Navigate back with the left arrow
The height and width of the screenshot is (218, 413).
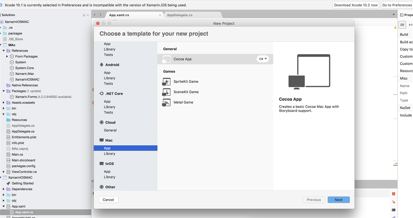point(95,15)
